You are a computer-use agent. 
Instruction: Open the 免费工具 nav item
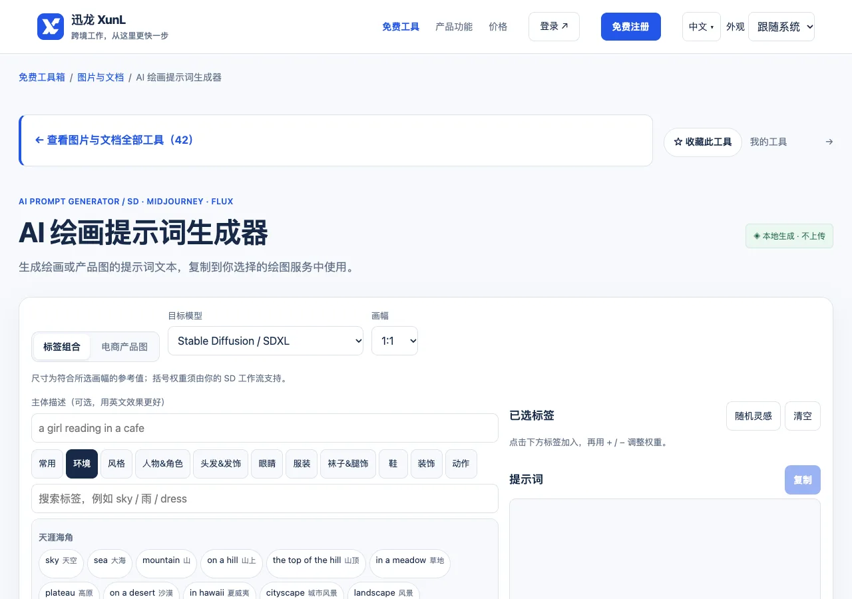pos(401,27)
